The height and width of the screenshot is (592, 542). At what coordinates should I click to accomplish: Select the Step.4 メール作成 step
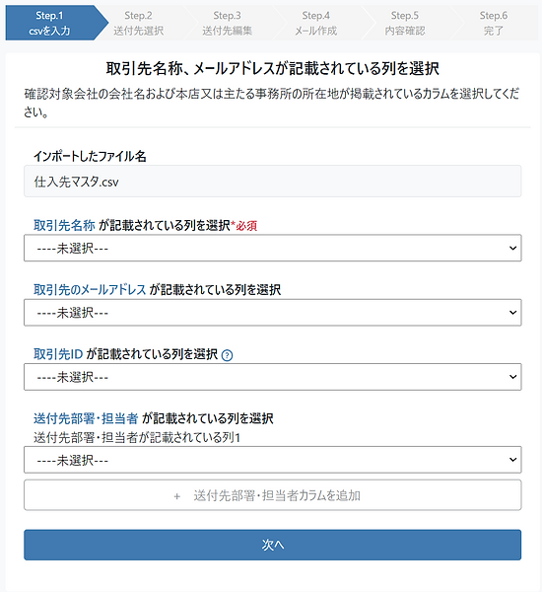(x=315, y=23)
